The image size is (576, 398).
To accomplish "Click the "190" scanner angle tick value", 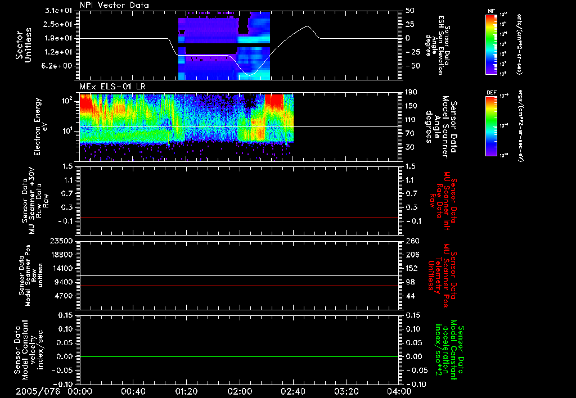I will coord(411,92).
